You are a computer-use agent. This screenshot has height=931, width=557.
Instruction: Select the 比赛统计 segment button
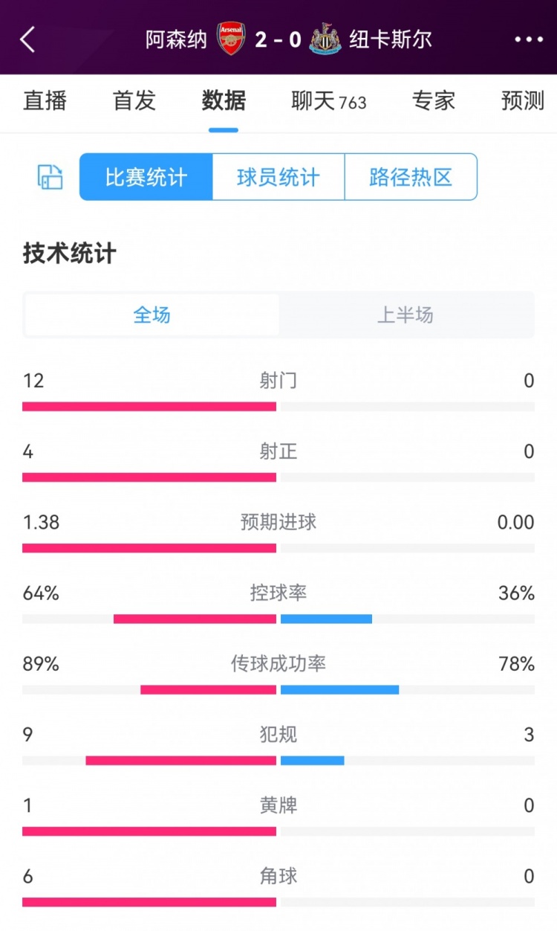pos(146,177)
